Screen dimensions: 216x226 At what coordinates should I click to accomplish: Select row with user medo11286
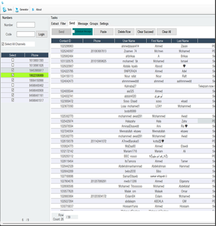[133, 181]
